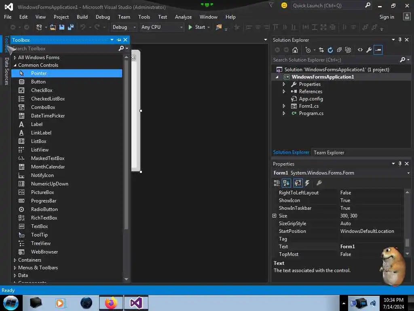Click the Refresh icon in Solution Explorer
The width and height of the screenshot is (414, 311).
pos(330,50)
